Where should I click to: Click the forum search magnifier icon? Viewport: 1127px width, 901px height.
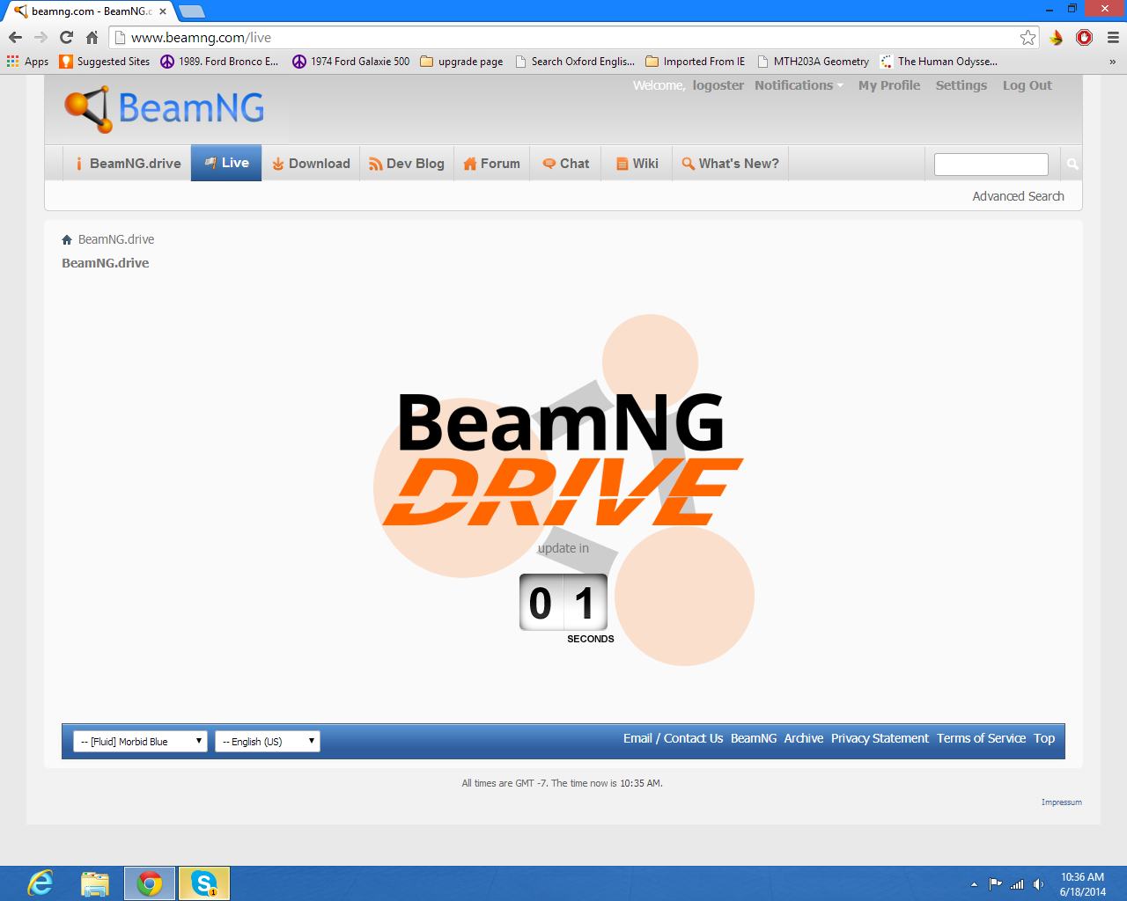point(1072,164)
